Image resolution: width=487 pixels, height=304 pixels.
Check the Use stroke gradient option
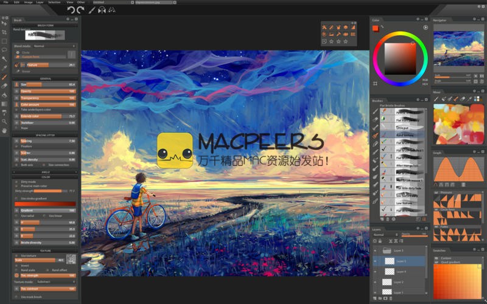tap(18, 198)
